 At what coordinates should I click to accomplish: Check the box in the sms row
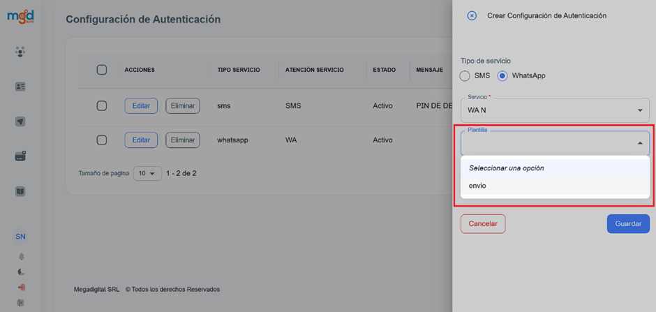pyautogui.click(x=101, y=105)
